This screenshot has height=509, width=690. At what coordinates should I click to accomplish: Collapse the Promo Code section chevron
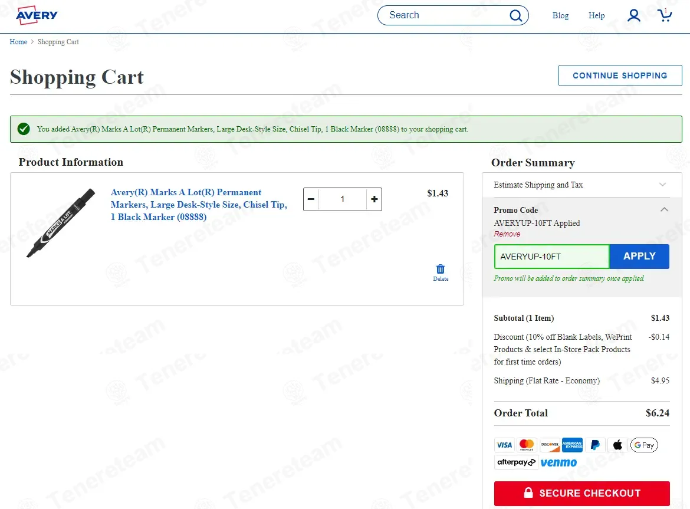pyautogui.click(x=664, y=209)
